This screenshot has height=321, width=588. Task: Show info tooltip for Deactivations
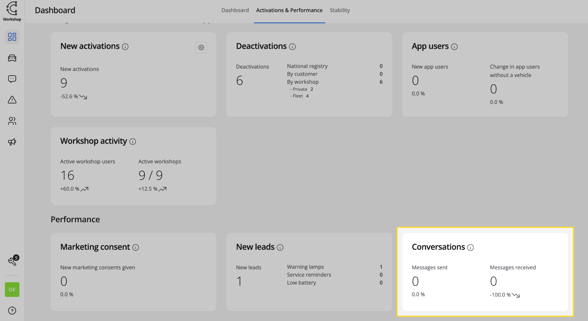point(292,47)
